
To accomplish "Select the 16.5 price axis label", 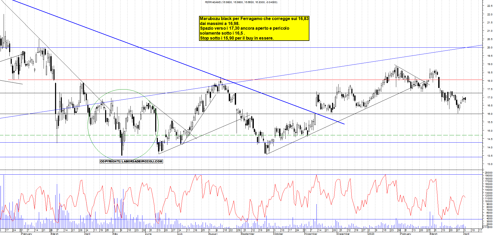I will 490,106.
